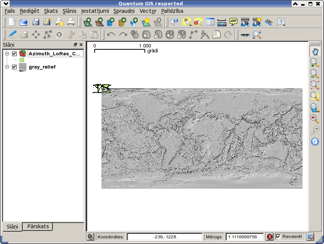Click Add WMS Layer globe icon
Viewport: 324px width, 244px height.
point(134,22)
